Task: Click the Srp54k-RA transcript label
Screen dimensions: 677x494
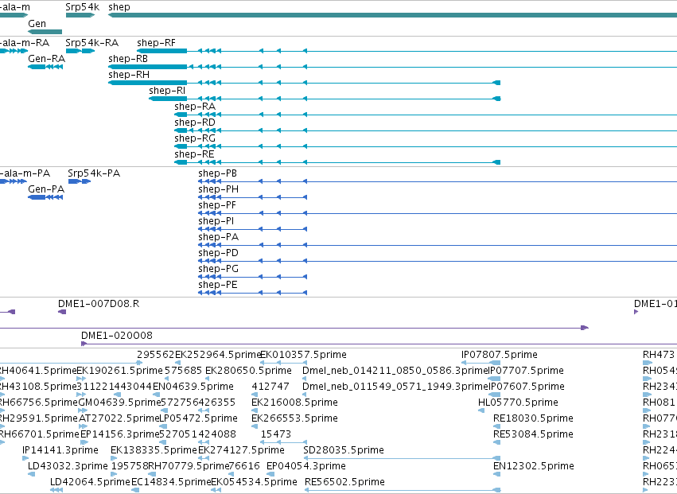Action: [92, 43]
